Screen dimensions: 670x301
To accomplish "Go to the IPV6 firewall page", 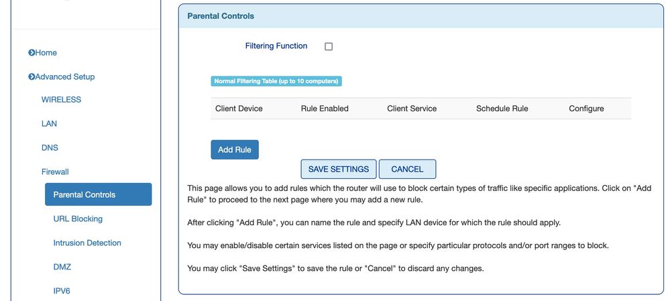I will tap(63, 292).
